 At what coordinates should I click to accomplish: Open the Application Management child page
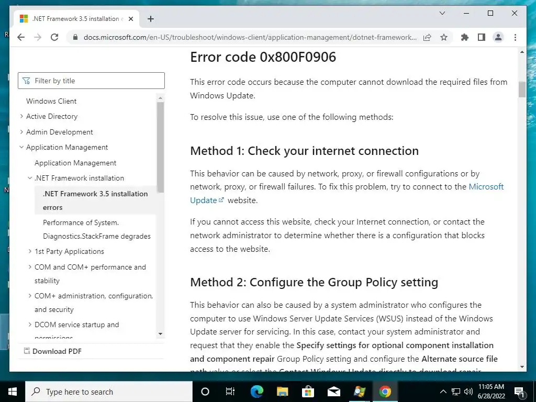click(75, 163)
